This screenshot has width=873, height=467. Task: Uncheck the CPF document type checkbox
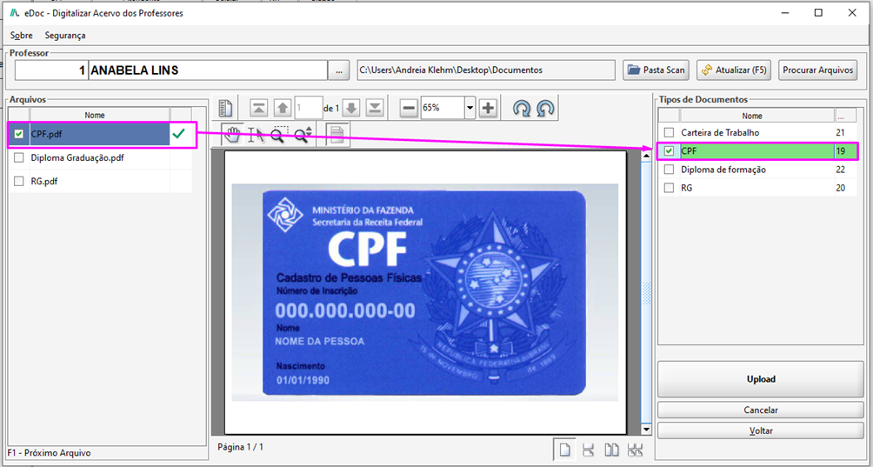click(x=670, y=150)
